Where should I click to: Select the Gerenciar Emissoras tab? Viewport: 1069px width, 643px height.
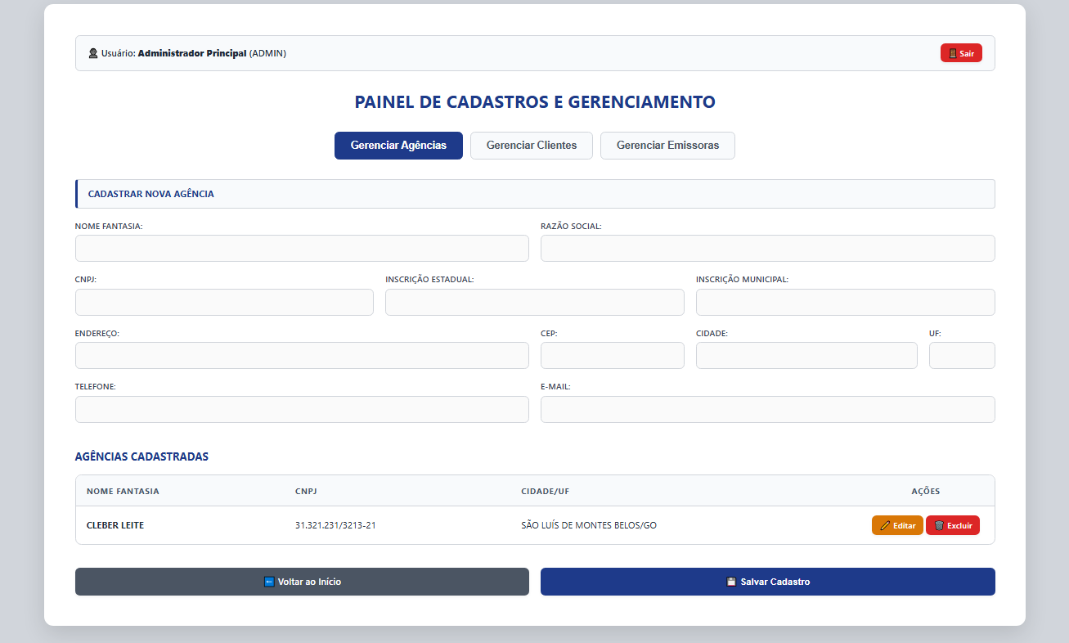tap(667, 146)
